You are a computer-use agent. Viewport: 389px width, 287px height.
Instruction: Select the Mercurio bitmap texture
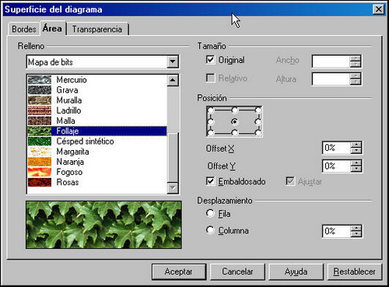click(x=97, y=79)
